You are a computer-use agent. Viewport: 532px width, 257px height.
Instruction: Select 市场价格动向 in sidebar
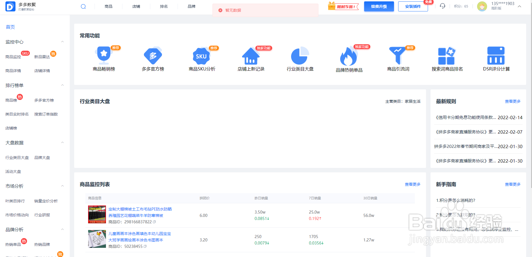(x=17, y=215)
